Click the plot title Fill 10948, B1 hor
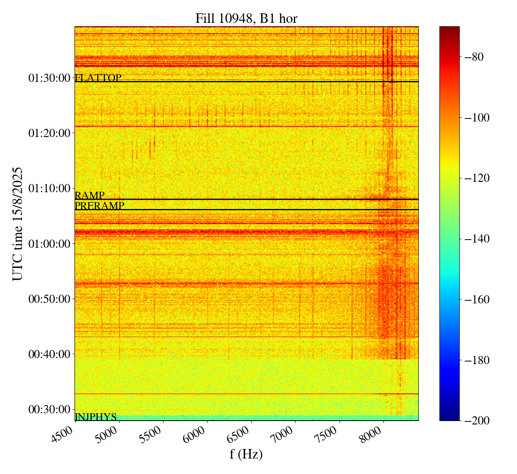This screenshot has height=474, width=517. tap(246, 19)
